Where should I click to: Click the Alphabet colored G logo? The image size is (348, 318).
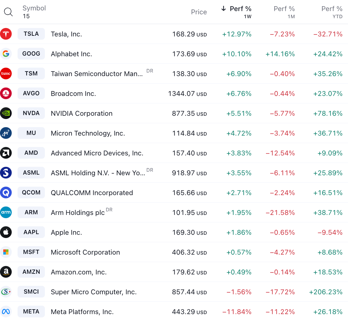pyautogui.click(x=6, y=54)
